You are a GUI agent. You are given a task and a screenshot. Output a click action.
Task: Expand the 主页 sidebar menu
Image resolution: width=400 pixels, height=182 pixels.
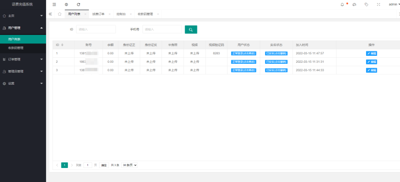(x=23, y=16)
